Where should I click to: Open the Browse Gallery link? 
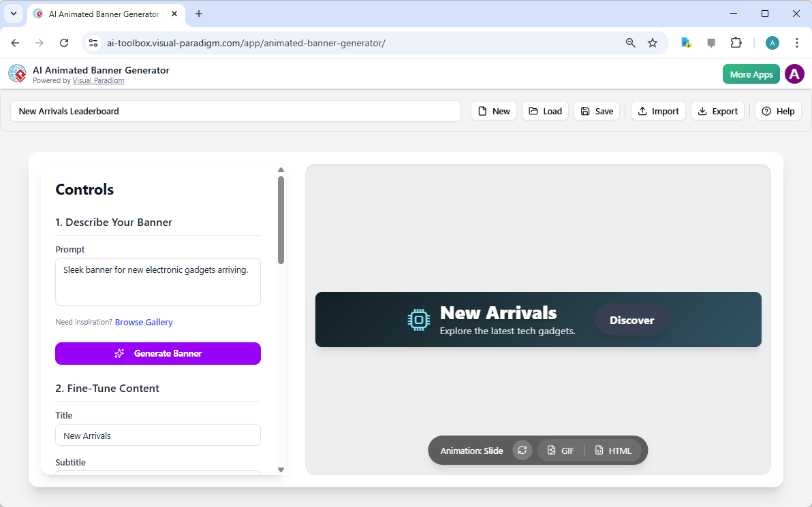click(x=144, y=322)
